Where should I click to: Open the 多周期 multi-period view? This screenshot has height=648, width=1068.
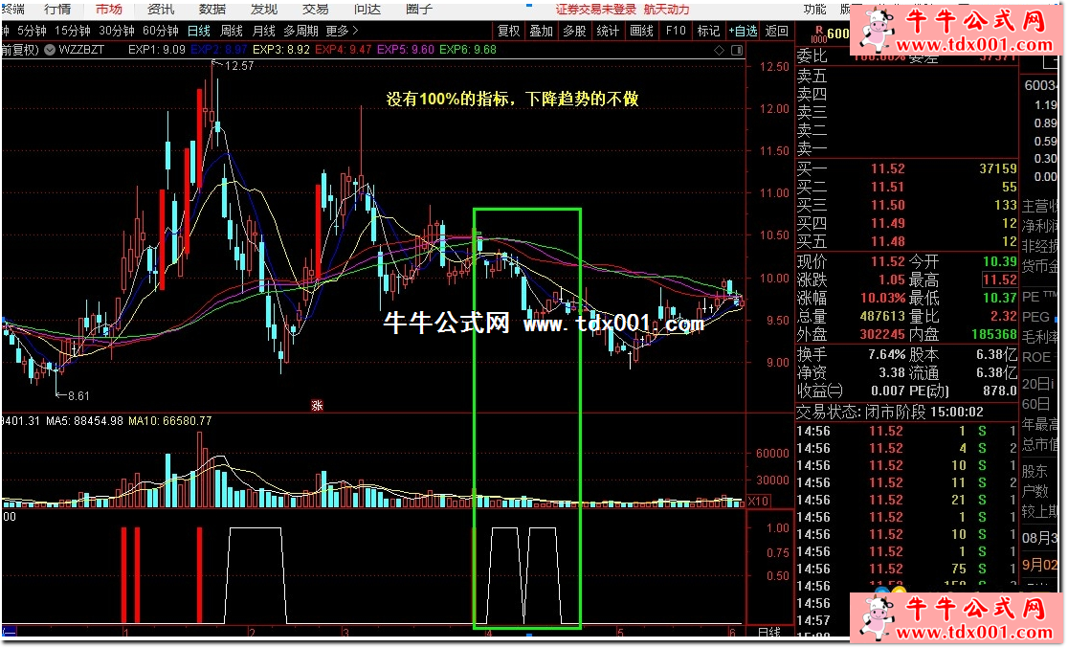[300, 31]
